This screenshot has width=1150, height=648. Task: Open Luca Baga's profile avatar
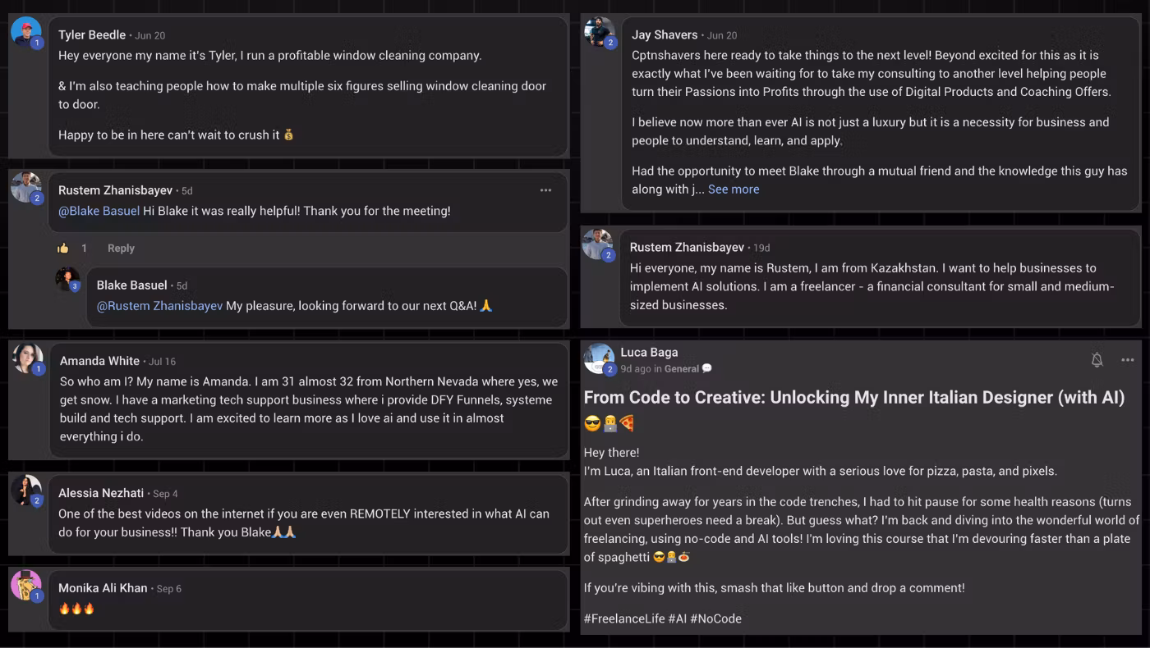(599, 358)
